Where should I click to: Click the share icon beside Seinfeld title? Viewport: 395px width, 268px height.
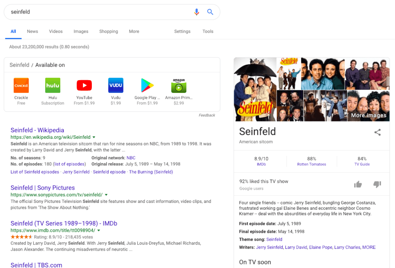point(377,132)
